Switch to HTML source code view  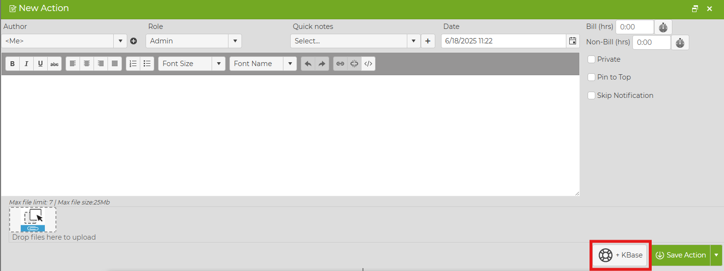[x=368, y=64]
